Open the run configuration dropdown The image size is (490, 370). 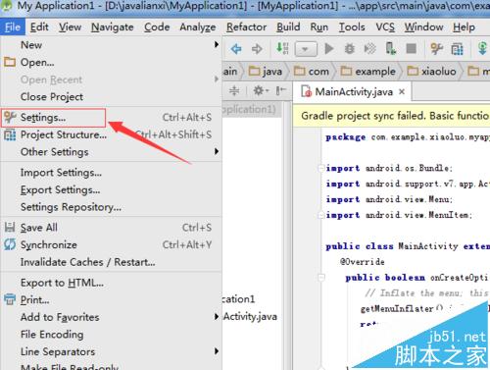pyautogui.click(x=306, y=49)
